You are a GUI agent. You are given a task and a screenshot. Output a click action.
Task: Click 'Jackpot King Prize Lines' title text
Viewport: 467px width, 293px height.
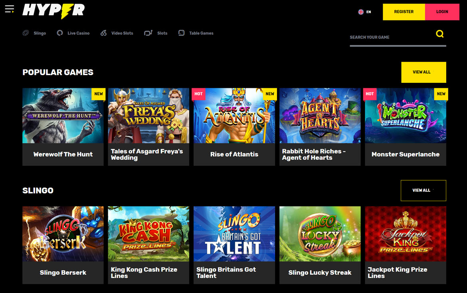point(397,273)
